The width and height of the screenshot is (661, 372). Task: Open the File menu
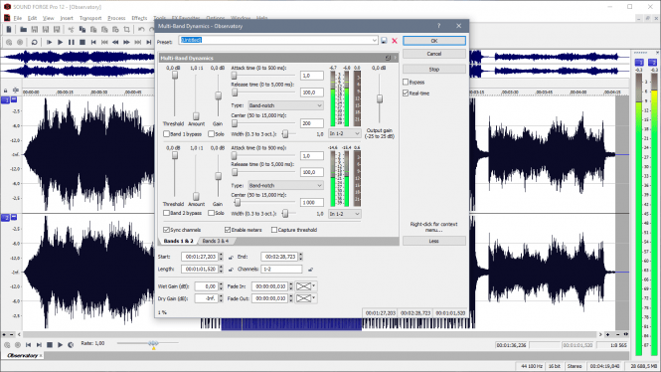click(x=17, y=18)
